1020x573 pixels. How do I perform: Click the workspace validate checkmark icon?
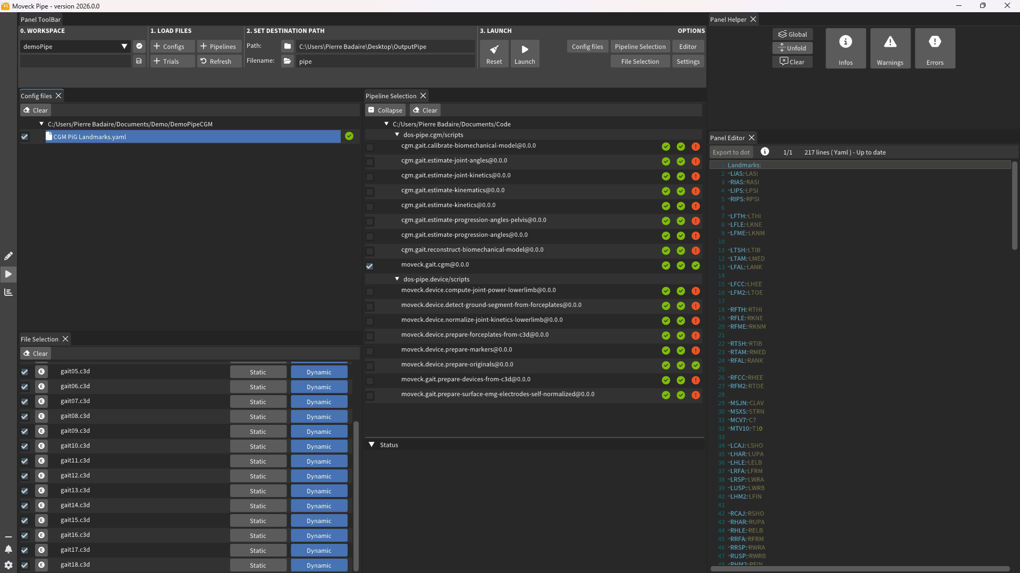[139, 46]
